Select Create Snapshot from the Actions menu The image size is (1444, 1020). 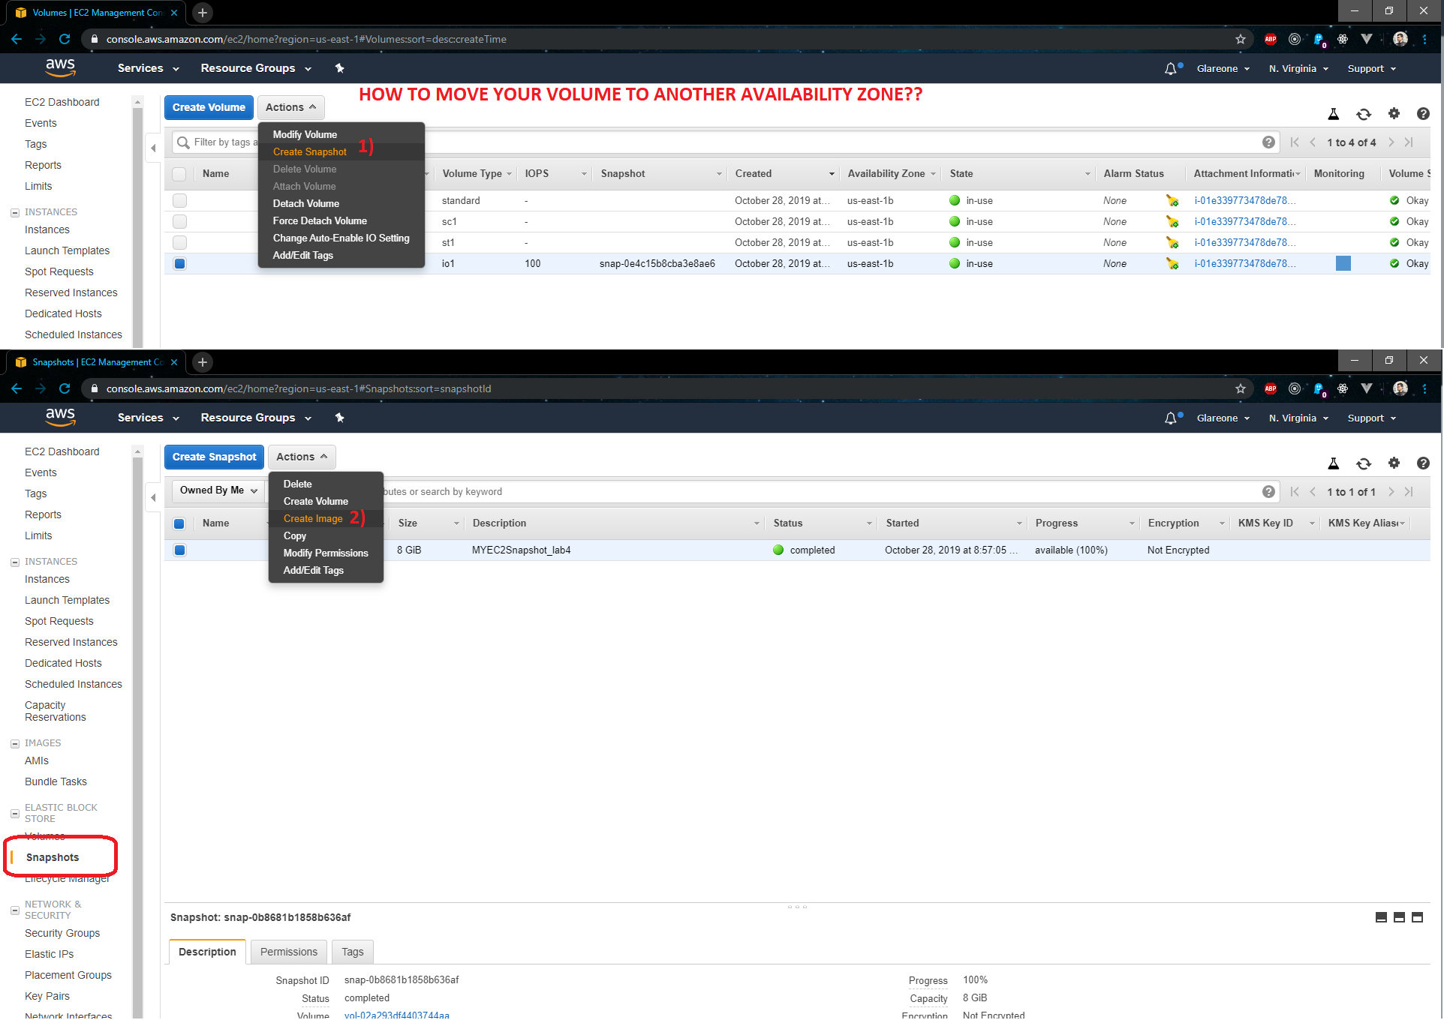(309, 151)
